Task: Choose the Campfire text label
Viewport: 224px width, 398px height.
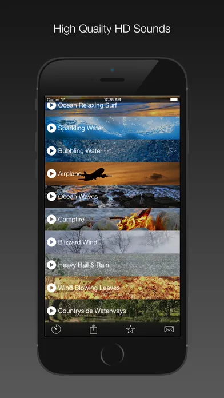Action: (x=71, y=220)
